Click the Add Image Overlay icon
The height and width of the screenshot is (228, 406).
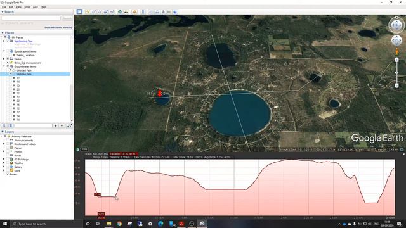click(106, 12)
